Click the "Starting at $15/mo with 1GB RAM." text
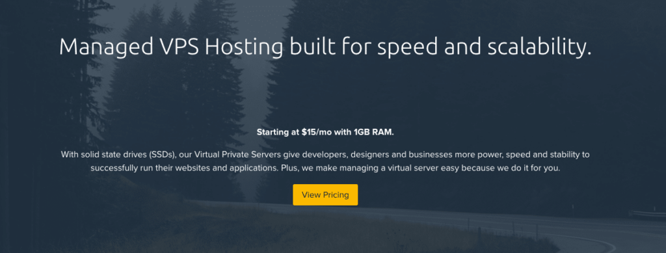 pyautogui.click(x=325, y=132)
